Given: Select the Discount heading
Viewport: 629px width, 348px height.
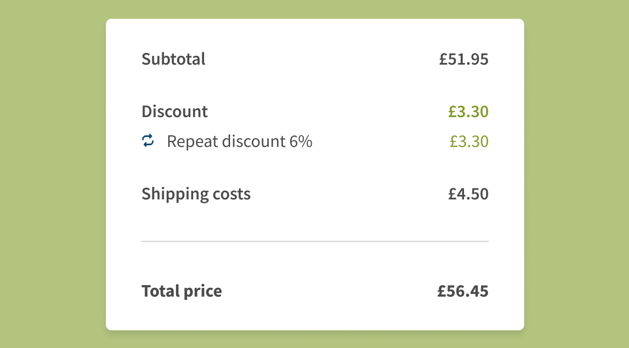Looking at the screenshot, I should [174, 112].
